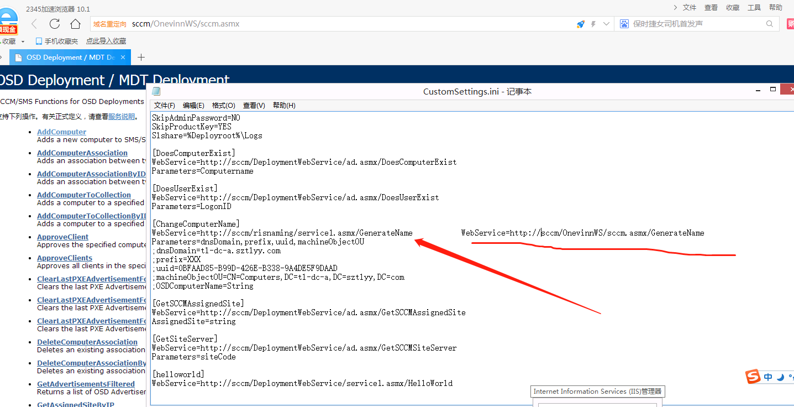
Task: Open the ApproveClient link
Action: tap(62, 237)
